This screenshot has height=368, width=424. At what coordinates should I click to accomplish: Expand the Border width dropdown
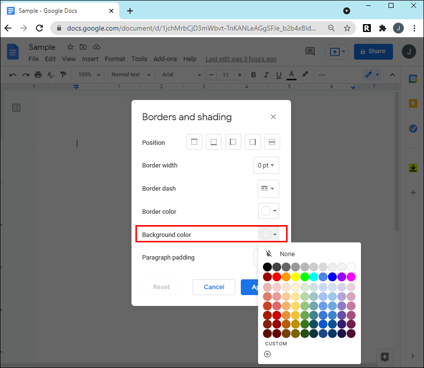pyautogui.click(x=266, y=166)
